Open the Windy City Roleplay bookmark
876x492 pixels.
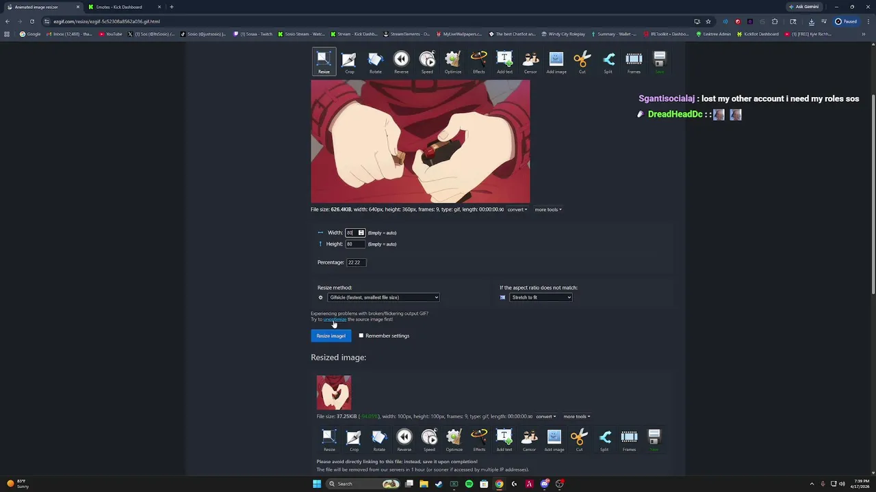coord(565,34)
